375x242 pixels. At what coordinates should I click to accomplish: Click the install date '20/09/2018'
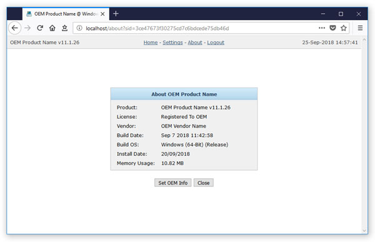(x=175, y=154)
